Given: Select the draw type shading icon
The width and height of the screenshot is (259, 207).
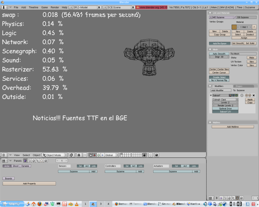Looking at the screenshot, I should (x=72, y=155).
